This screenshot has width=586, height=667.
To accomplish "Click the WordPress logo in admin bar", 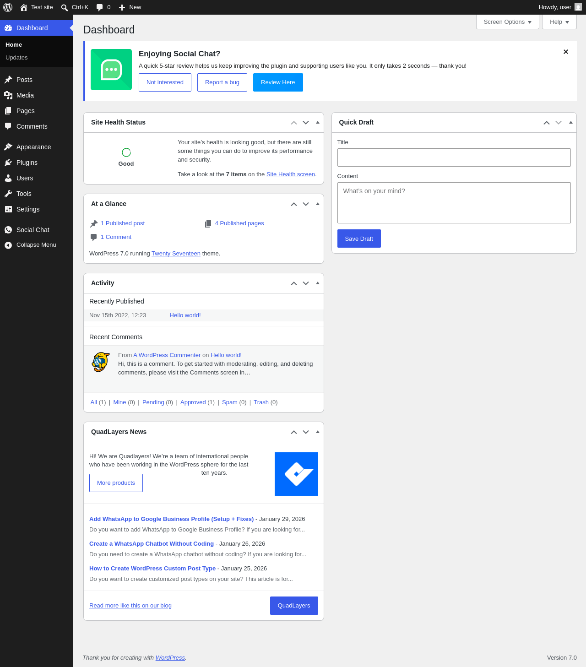I will [x=8, y=7].
